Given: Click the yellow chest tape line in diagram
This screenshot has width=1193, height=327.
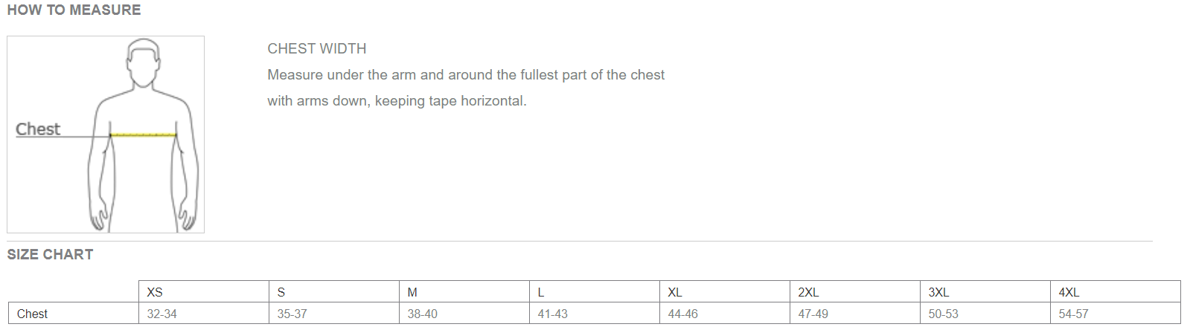Looking at the screenshot, I should [x=143, y=135].
